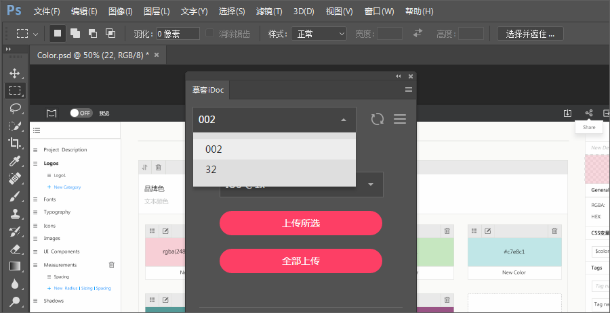Click the #c7e8c1 color swatch
The height and width of the screenshot is (313, 610).
(x=514, y=252)
